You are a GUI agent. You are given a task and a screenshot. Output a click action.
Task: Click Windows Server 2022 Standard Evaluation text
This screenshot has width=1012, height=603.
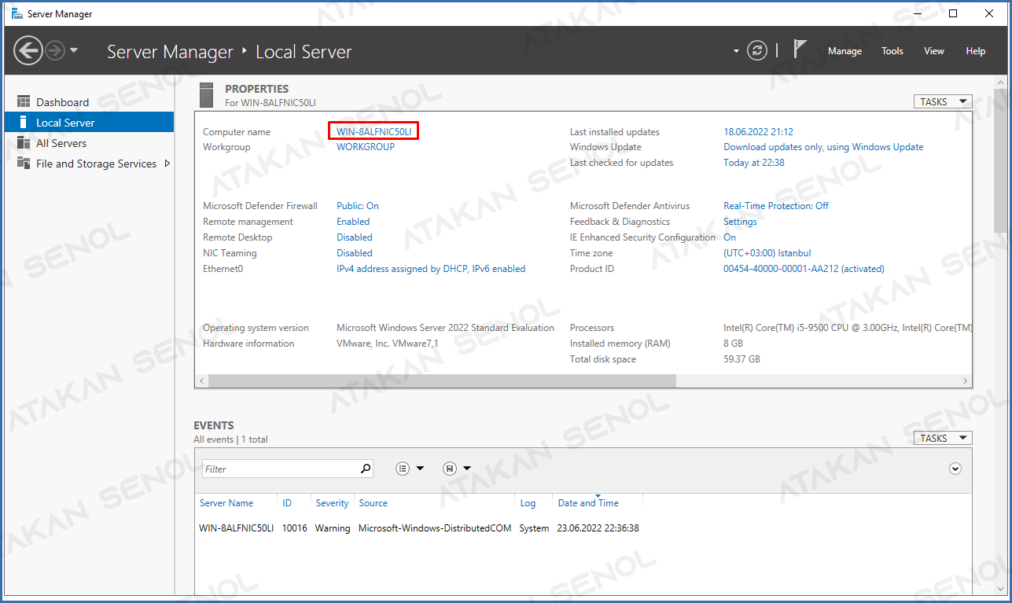click(x=445, y=328)
